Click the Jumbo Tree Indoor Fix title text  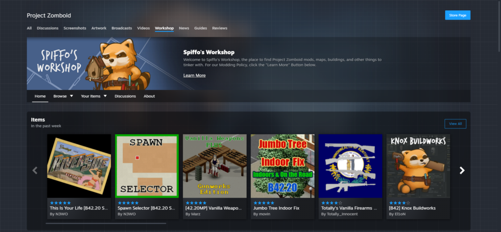coord(276,208)
